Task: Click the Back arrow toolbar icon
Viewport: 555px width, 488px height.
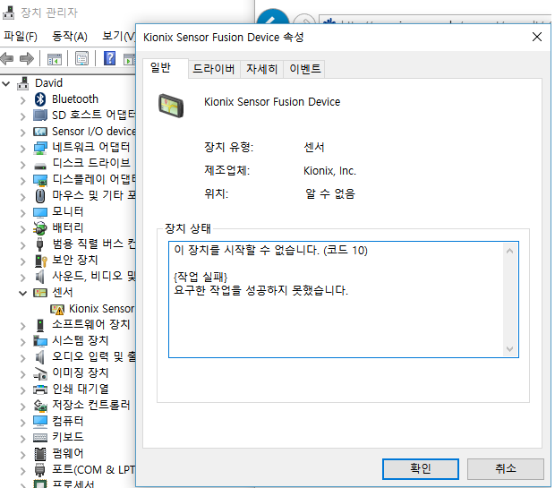Action: click(x=7, y=58)
